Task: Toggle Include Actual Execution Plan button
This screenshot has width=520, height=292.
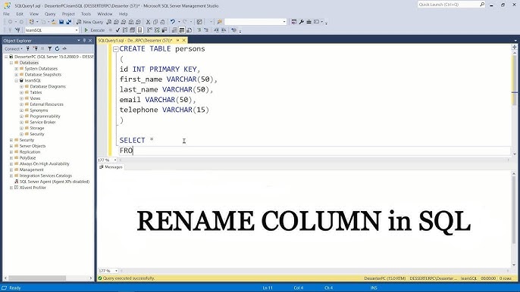Action: point(149,30)
